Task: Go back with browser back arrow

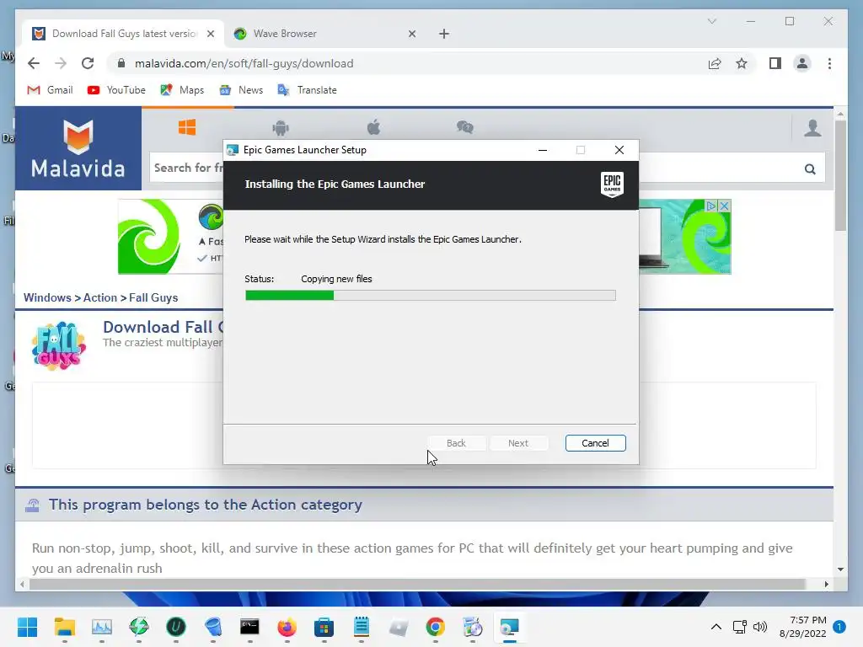Action: tap(34, 63)
